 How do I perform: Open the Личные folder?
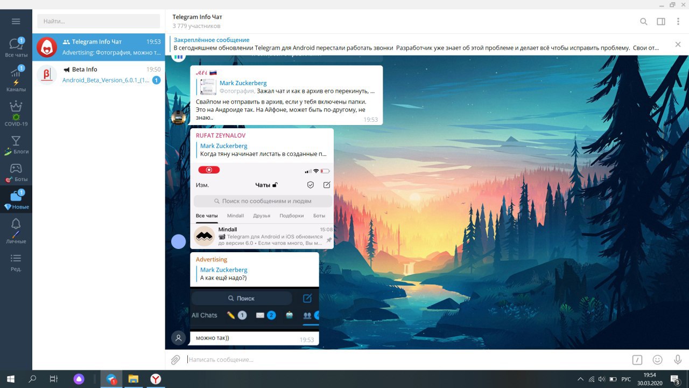[x=16, y=231]
